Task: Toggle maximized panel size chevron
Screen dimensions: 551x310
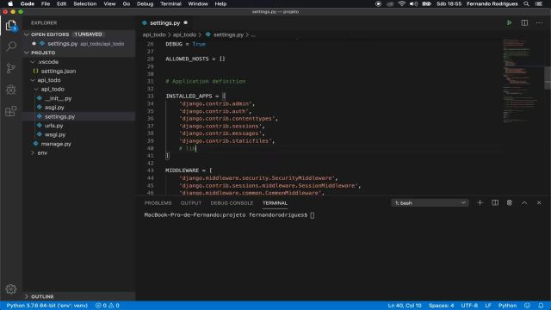Action: tap(524, 203)
